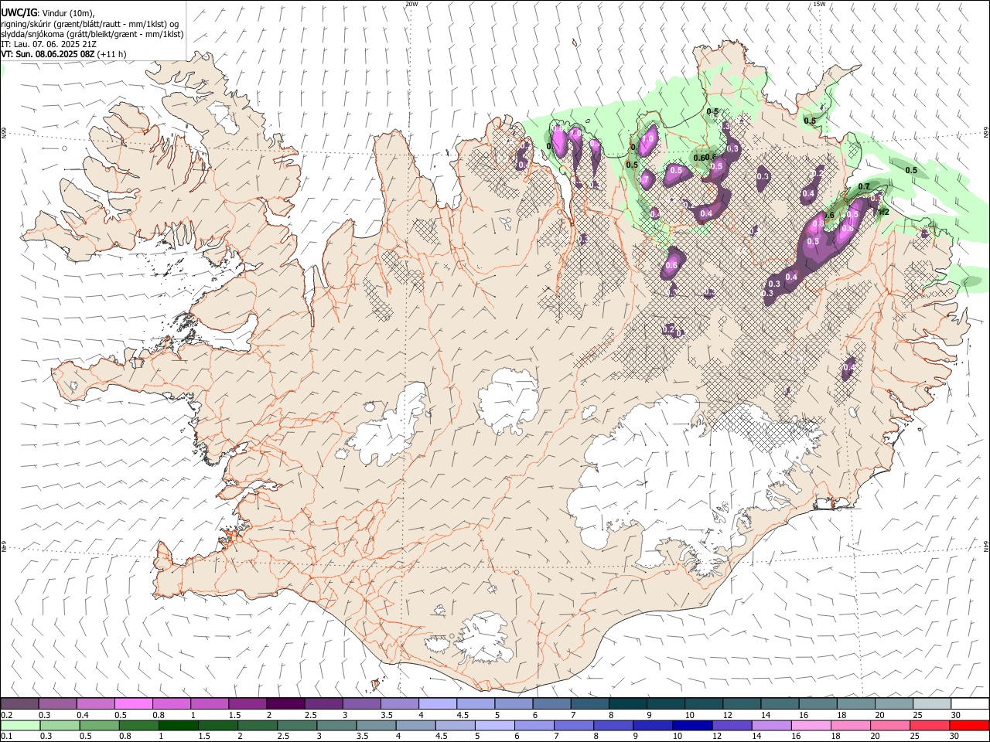Click the deep blue 10 swatch, lower row
Image resolution: width=990 pixels, height=742 pixels.
(x=691, y=725)
